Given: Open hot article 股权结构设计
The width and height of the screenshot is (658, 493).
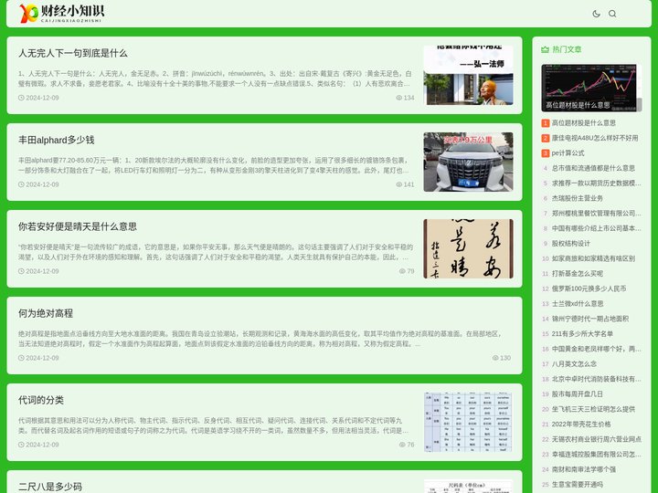Looking at the screenshot, I should [x=570, y=244].
